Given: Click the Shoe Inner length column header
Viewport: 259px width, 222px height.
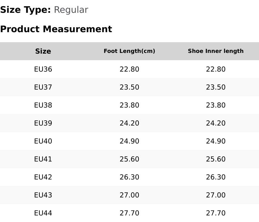Looking at the screenshot, I should click(216, 51).
